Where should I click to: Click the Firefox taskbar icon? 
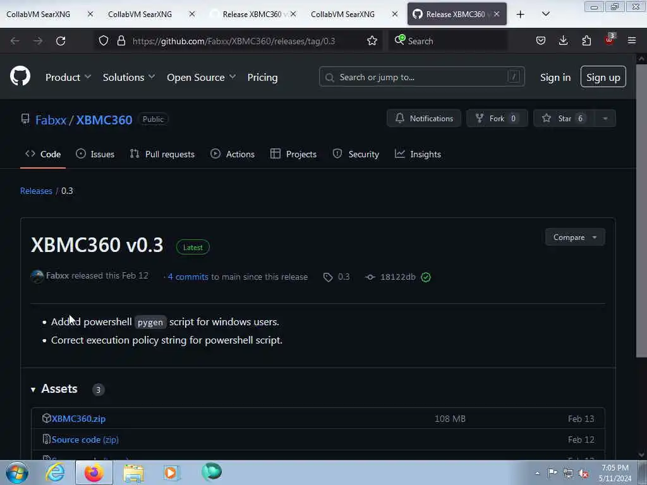point(94,472)
